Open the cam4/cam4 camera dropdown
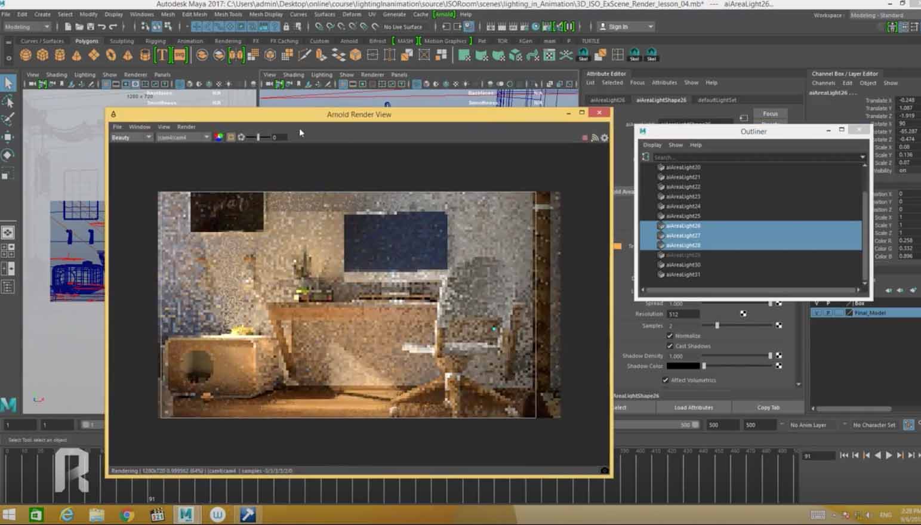The width and height of the screenshot is (921, 525). [183, 137]
